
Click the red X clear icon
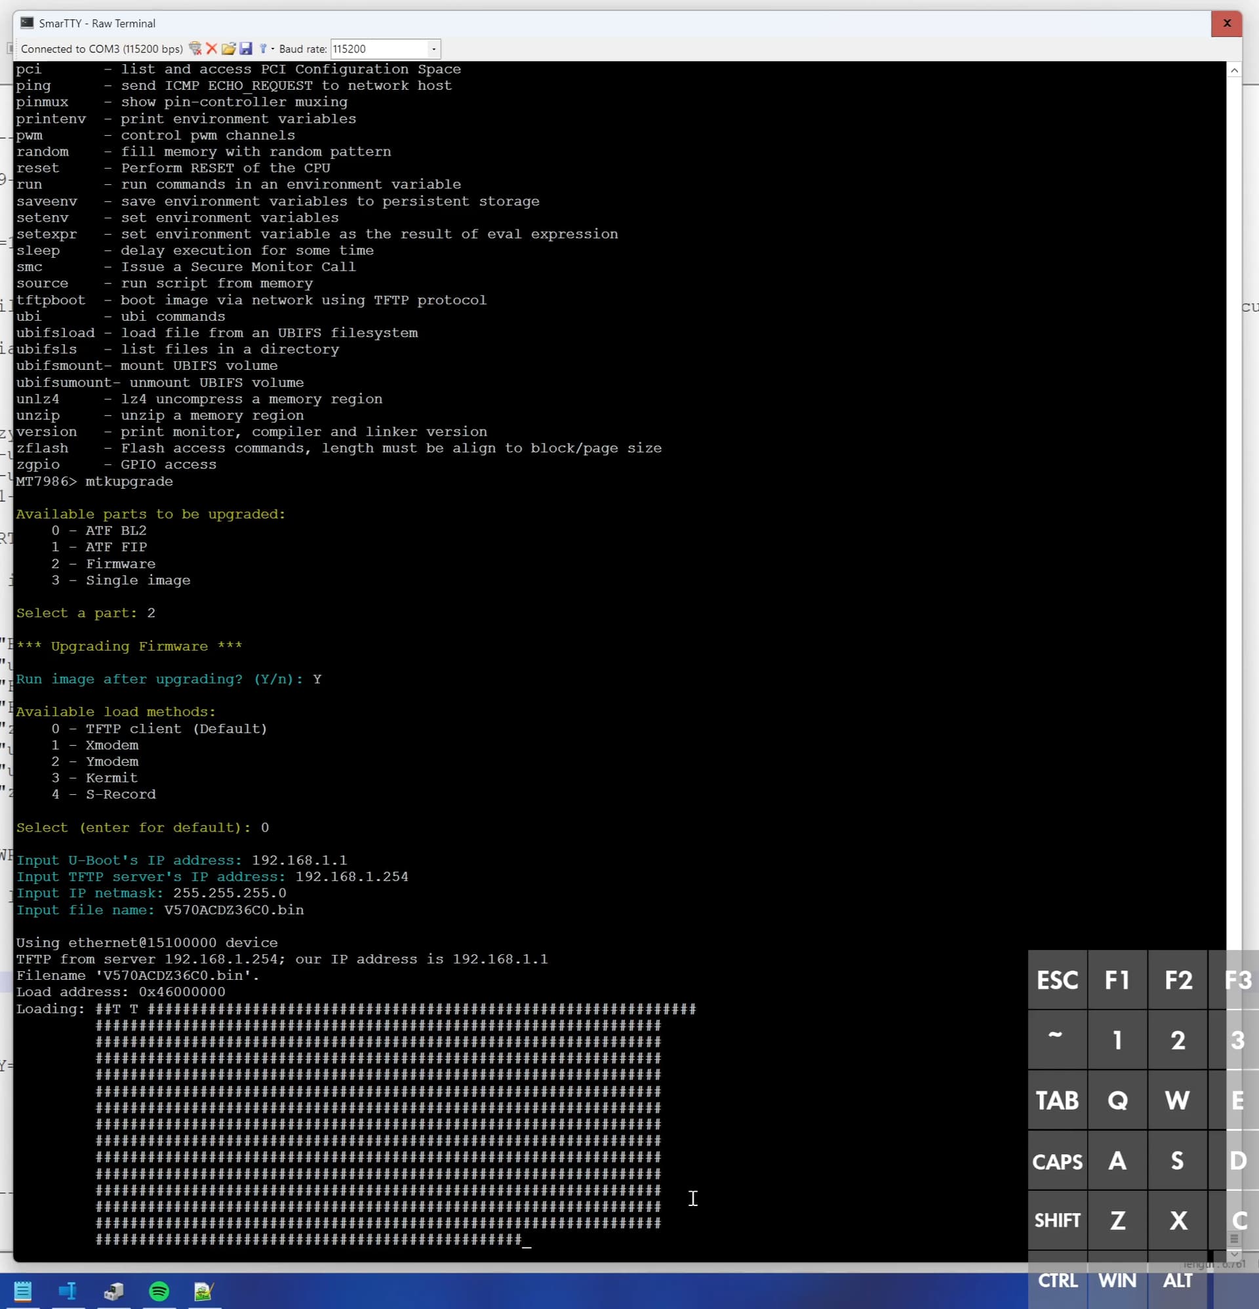point(212,49)
